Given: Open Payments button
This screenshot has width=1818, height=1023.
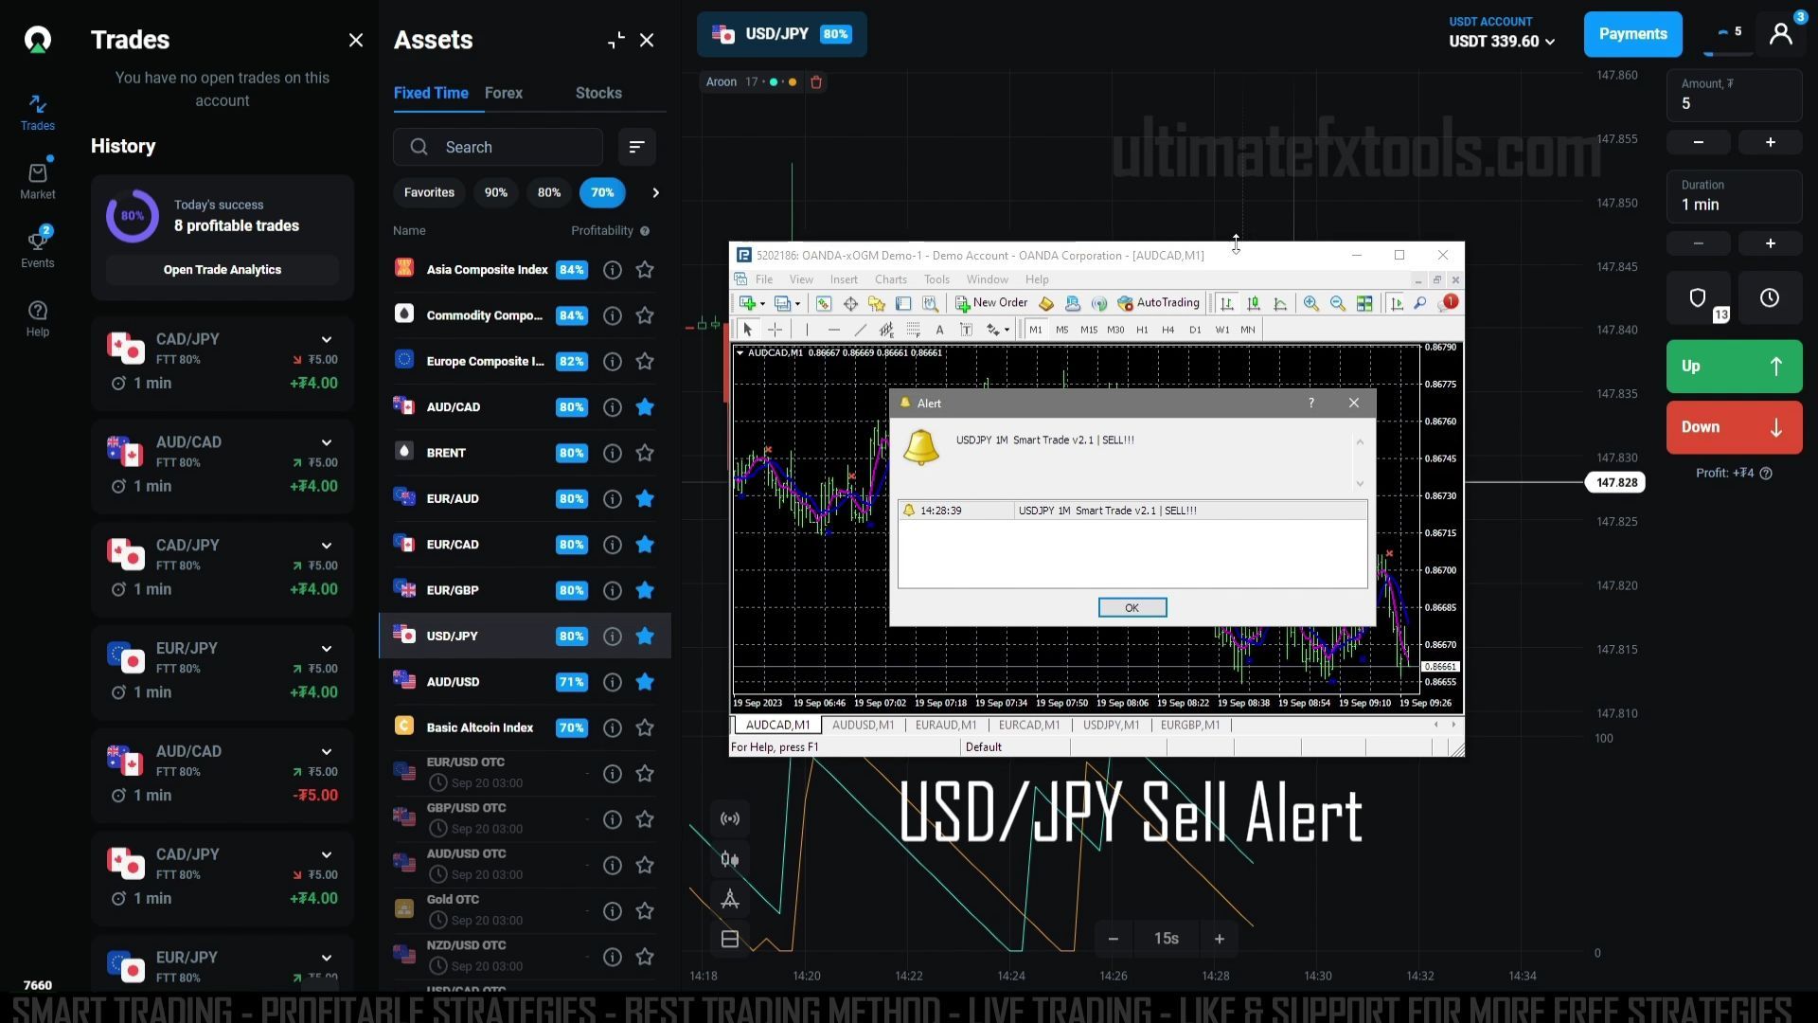Looking at the screenshot, I should [x=1633, y=34].
